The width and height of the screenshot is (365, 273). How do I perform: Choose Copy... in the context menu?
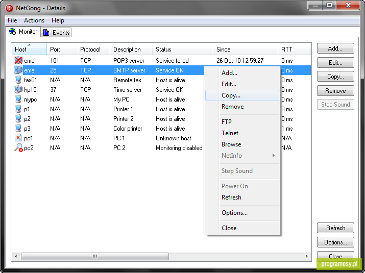242,95
